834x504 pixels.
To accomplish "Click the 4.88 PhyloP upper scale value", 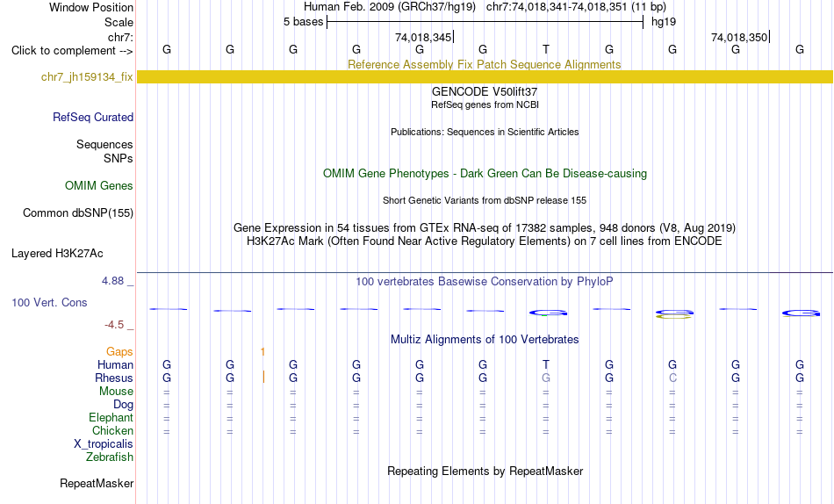I will point(112,281).
